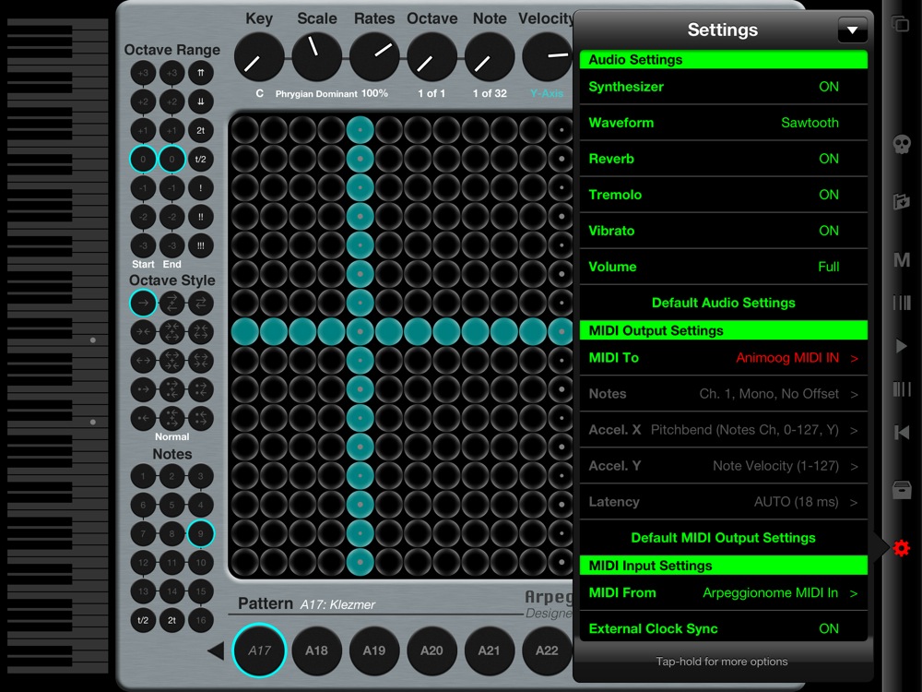
Task: Open the archive box icon in sidebar
Action: pyautogui.click(x=902, y=490)
